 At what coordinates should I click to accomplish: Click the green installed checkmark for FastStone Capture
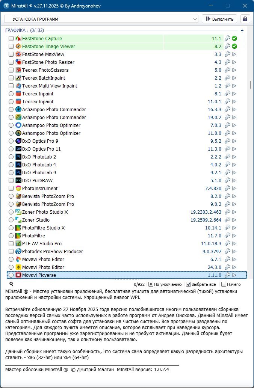pos(234,39)
